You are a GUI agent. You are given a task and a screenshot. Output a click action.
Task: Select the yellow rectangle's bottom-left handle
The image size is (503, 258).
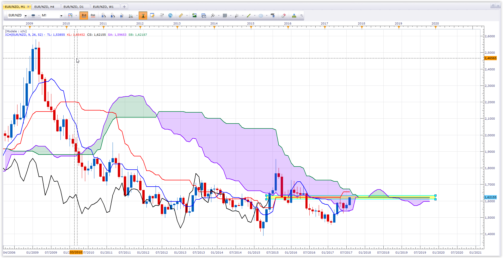(266, 199)
